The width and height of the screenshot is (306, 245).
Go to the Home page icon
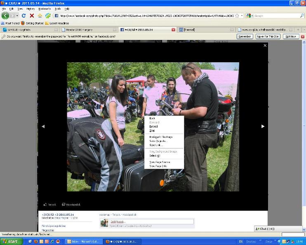(x=40, y=16)
